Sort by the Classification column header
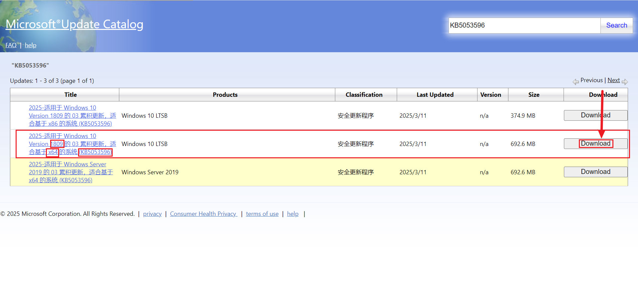Image resolution: width=638 pixels, height=285 pixels. coord(366,95)
